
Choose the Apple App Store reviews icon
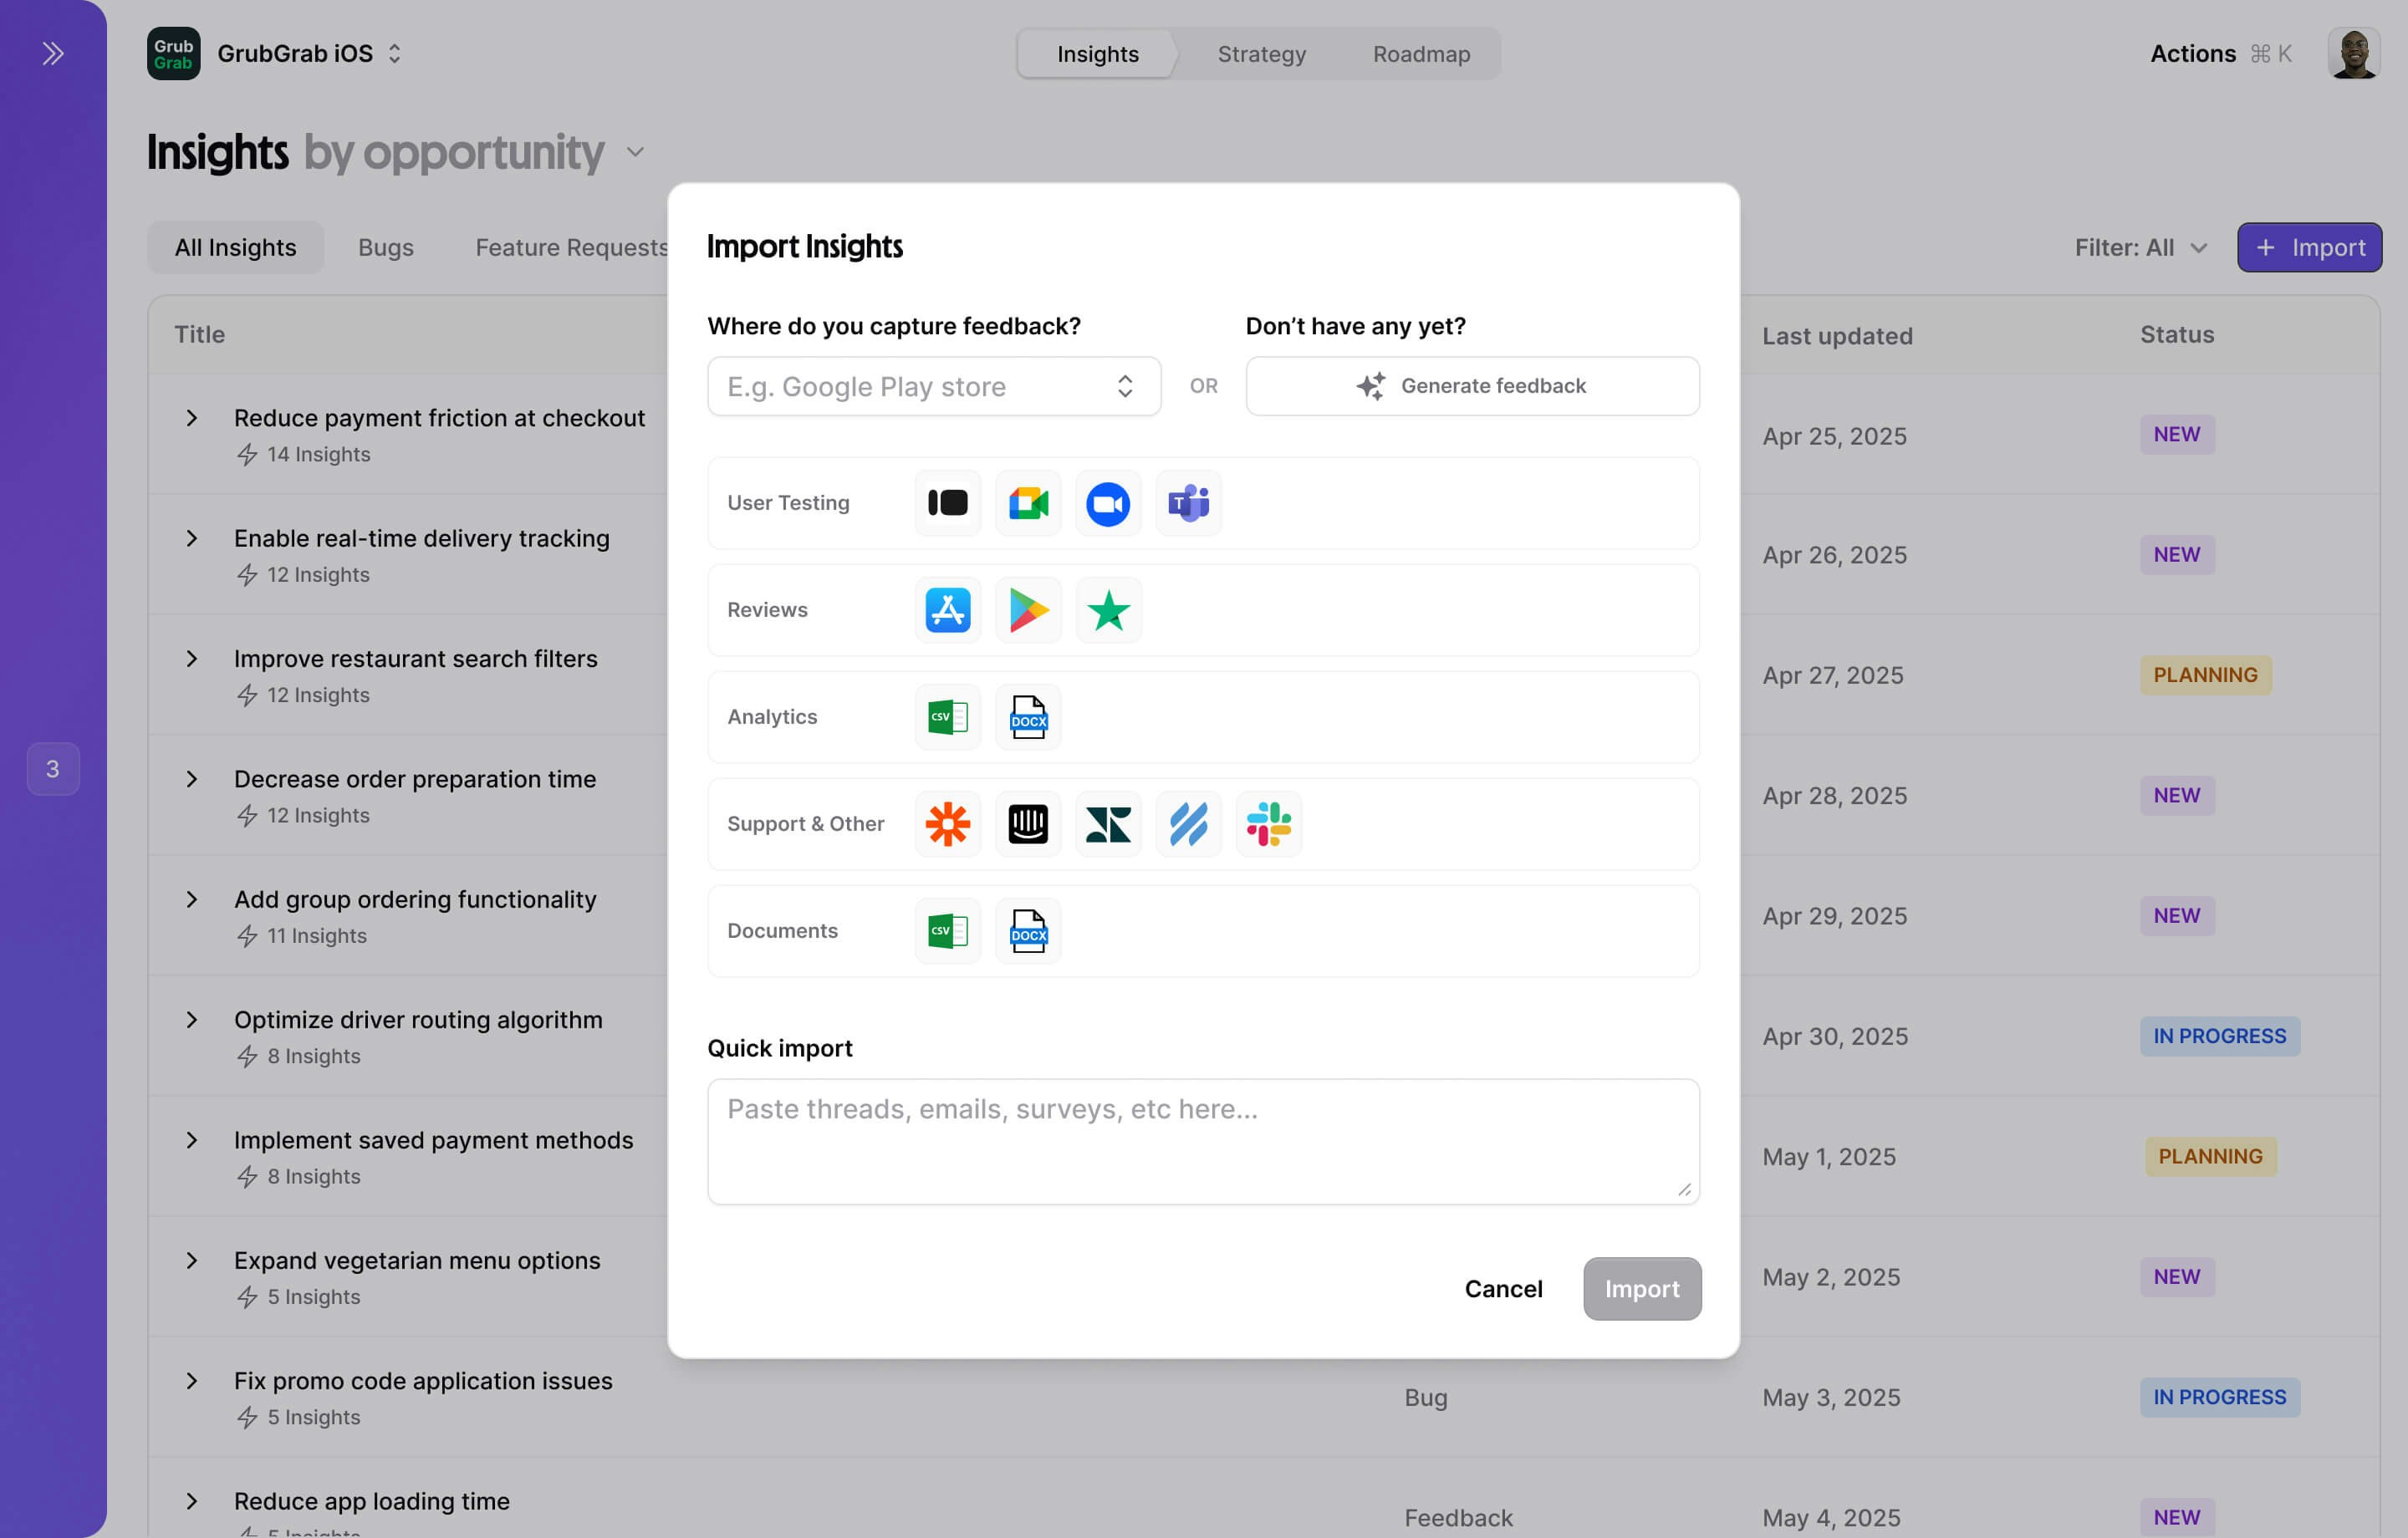point(947,610)
